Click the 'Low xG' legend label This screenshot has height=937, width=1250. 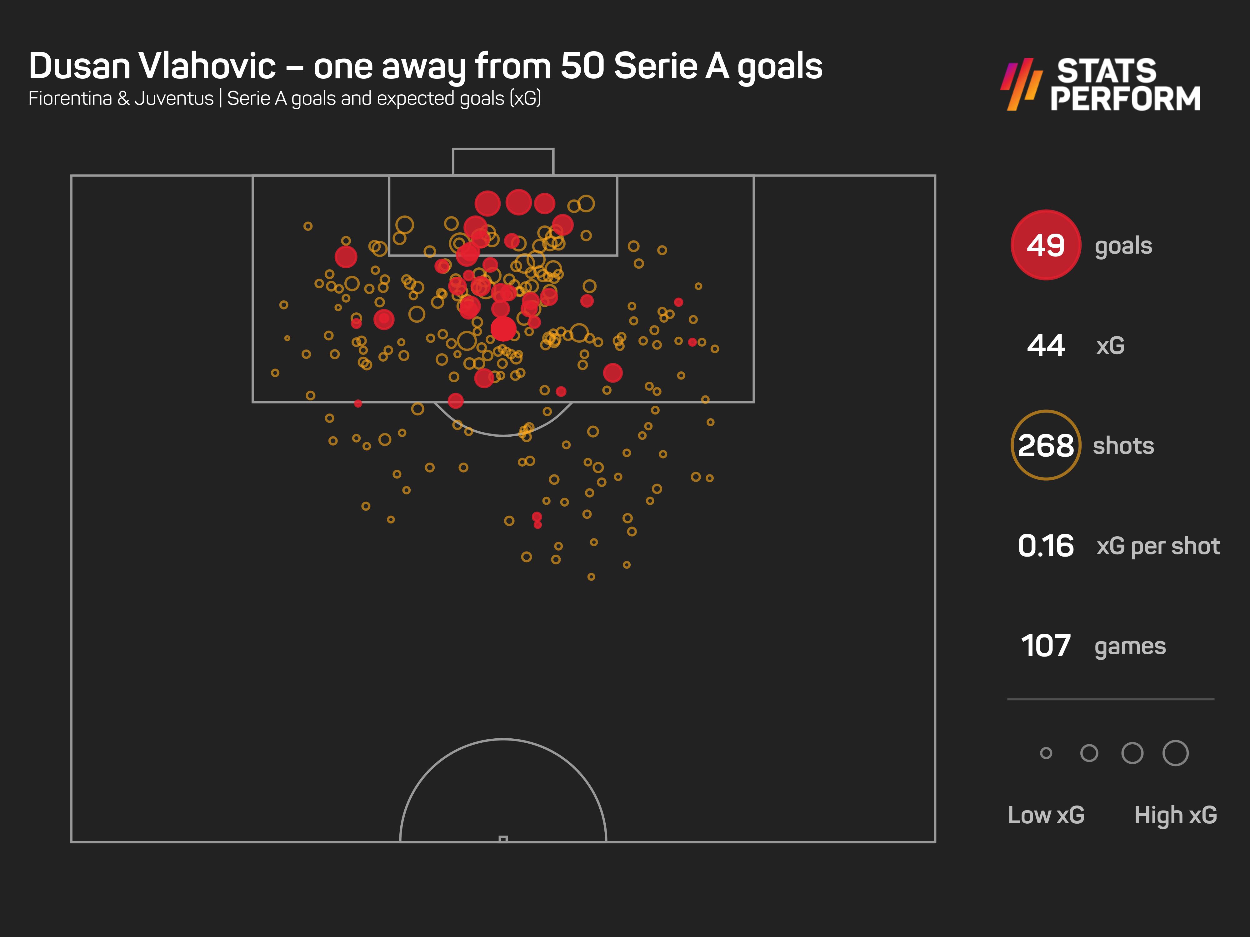click(1046, 815)
